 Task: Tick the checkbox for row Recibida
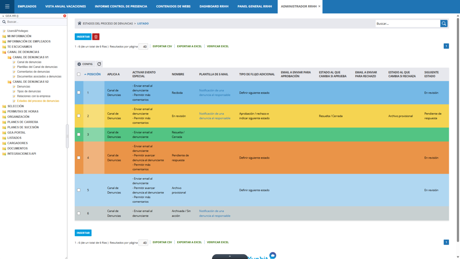click(79, 93)
